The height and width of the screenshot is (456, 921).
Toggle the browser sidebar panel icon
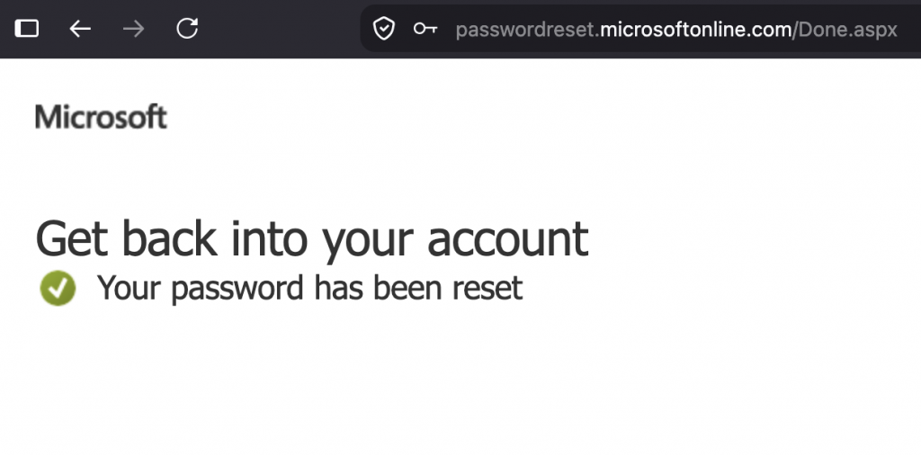coord(26,28)
